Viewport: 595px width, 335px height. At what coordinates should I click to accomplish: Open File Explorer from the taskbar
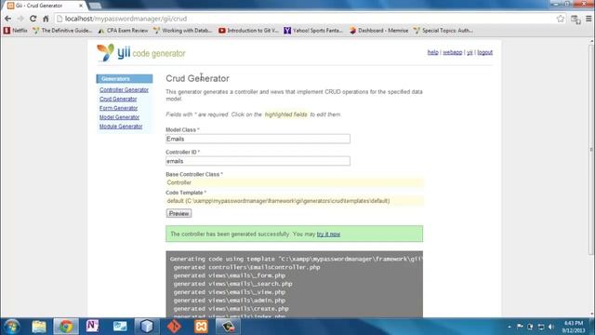coord(39,327)
